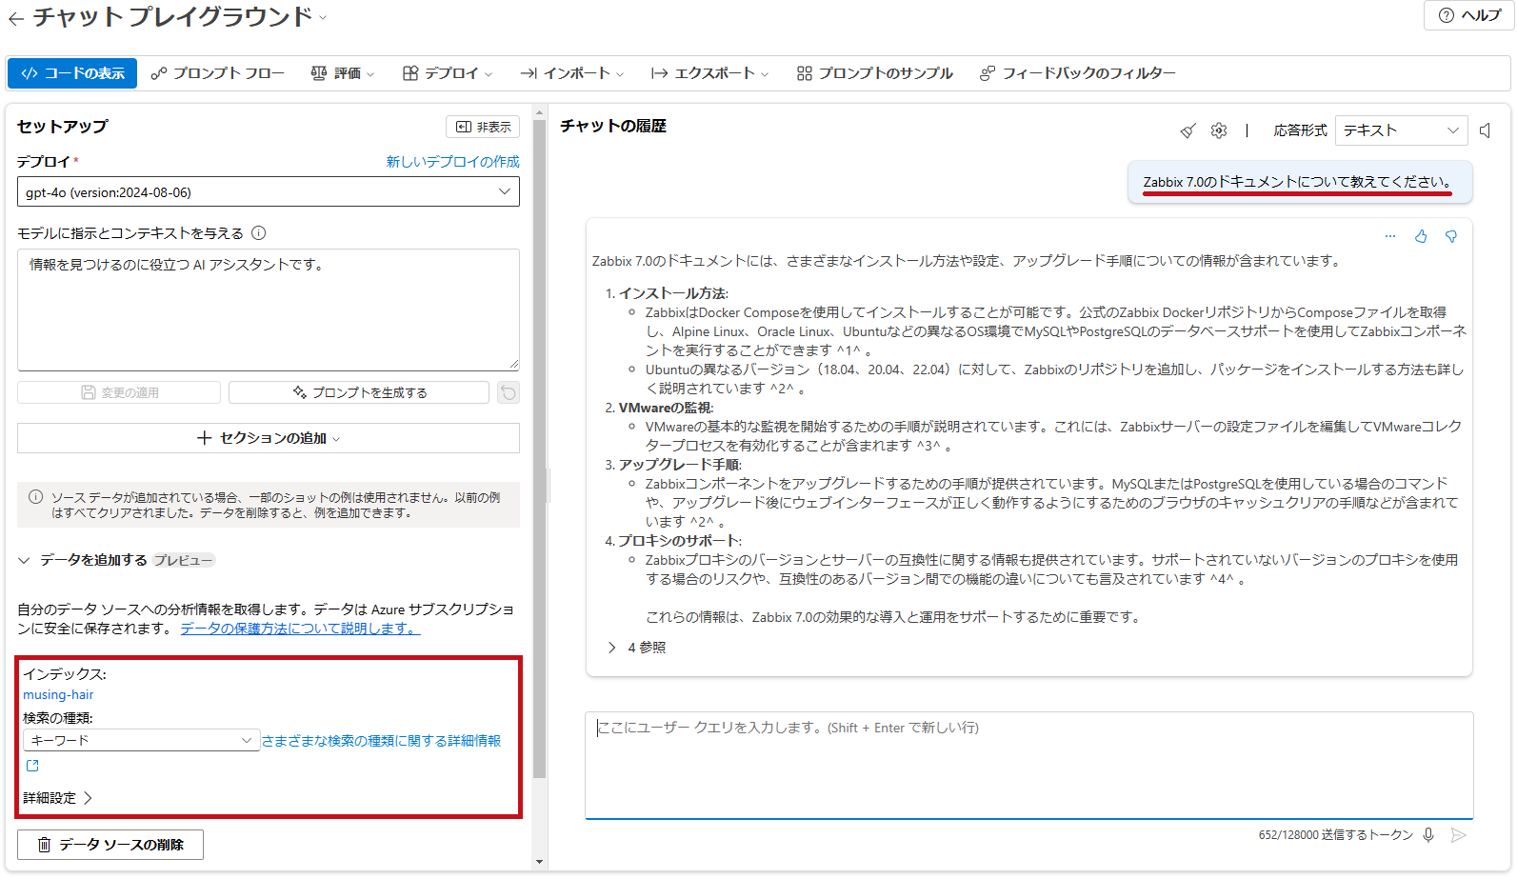Collapse the データを追加する section
1517x879 pixels.
pyautogui.click(x=24, y=560)
